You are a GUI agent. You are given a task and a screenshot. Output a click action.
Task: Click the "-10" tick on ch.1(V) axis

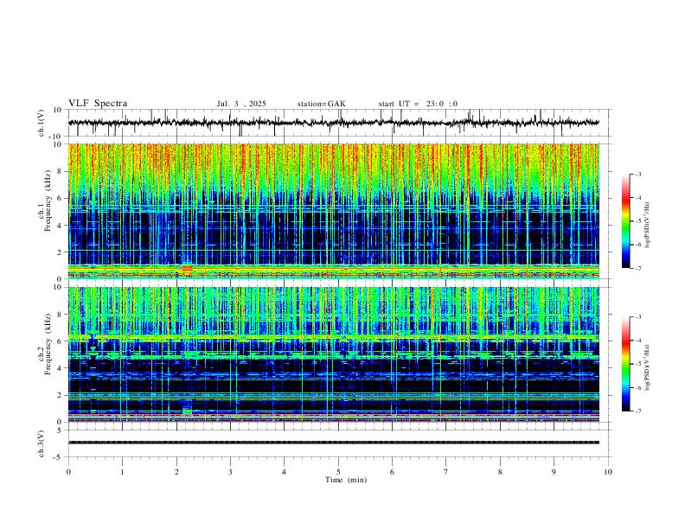[57, 137]
